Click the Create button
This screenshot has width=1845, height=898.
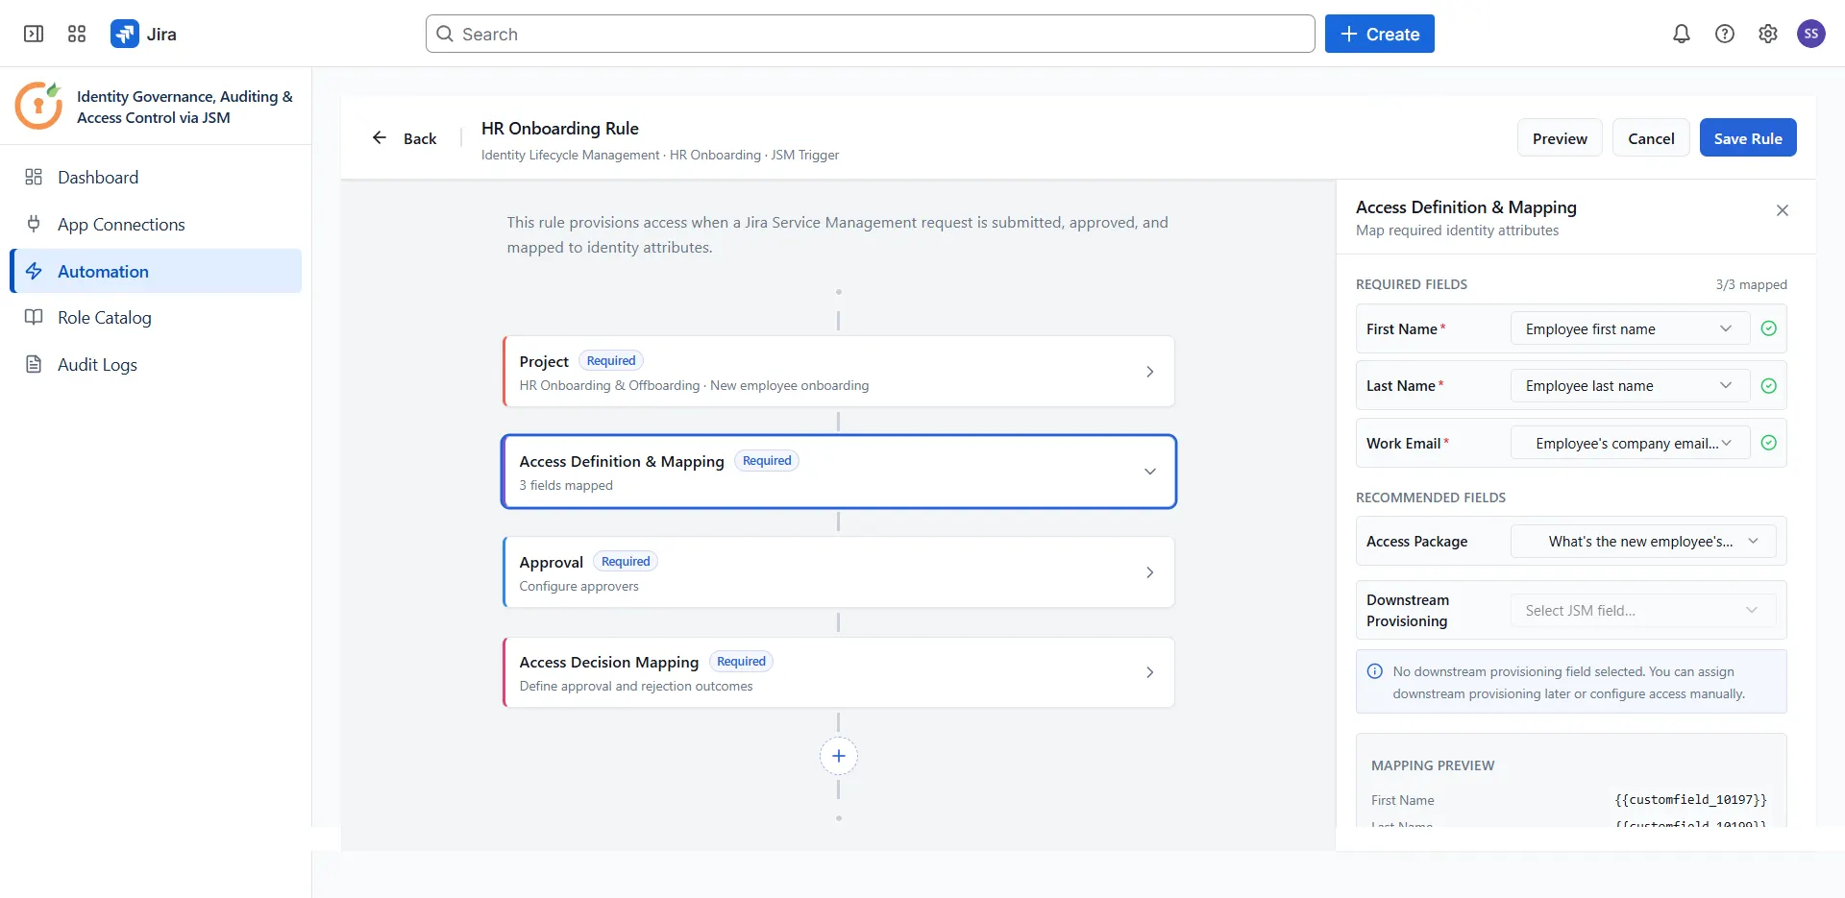coord(1379,34)
